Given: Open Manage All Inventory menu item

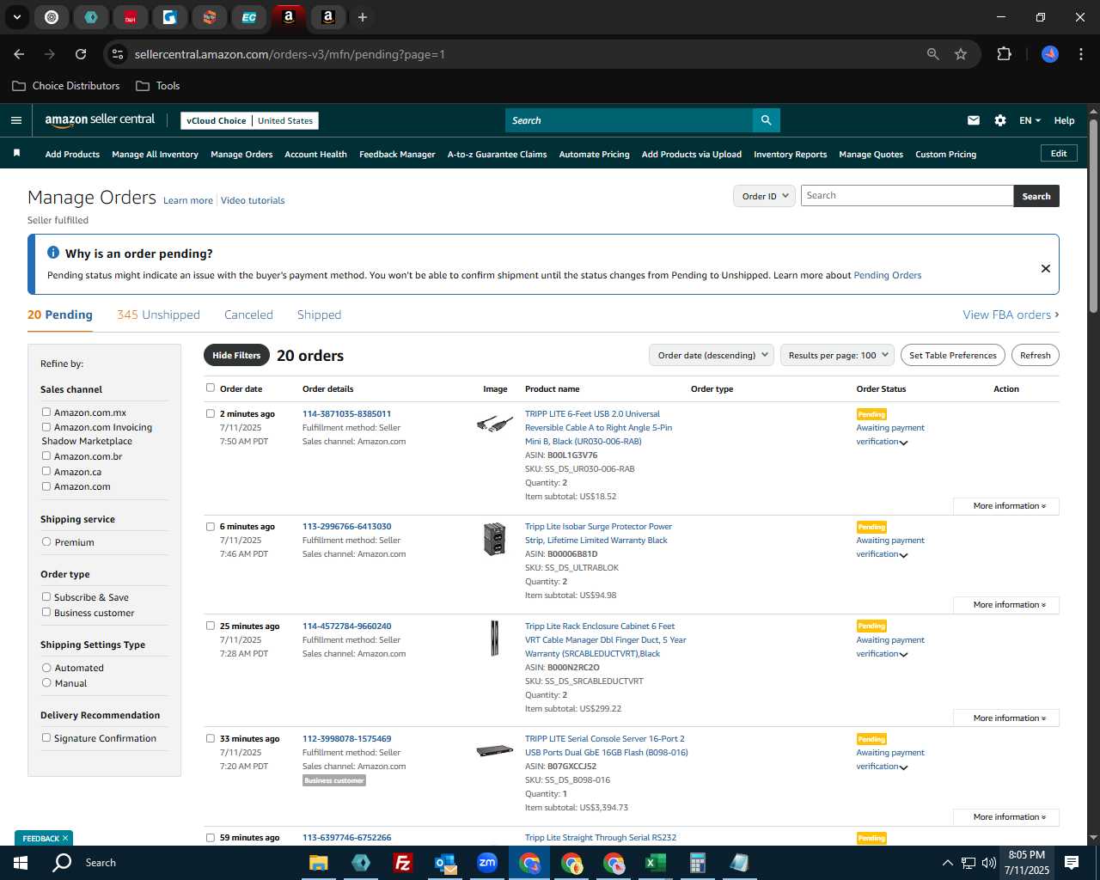Looking at the screenshot, I should (x=155, y=154).
